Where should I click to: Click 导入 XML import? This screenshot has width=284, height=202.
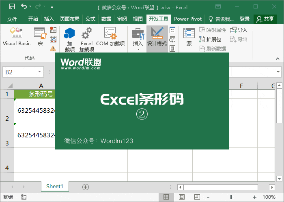(x=239, y=30)
